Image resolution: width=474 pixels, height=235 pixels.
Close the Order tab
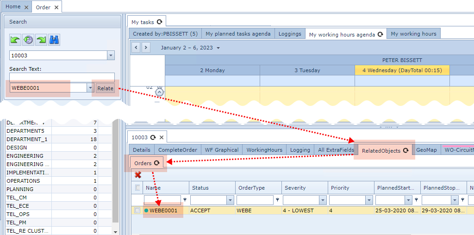coord(56,7)
